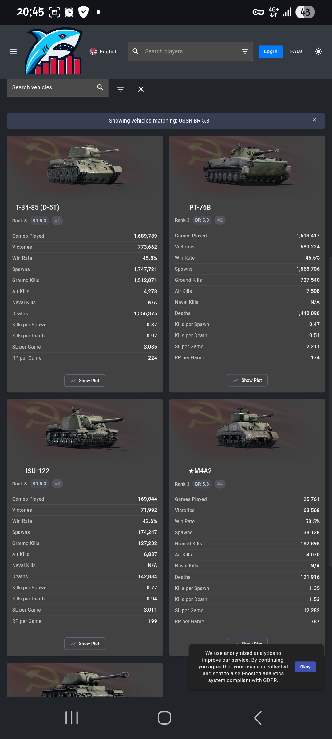Viewport: 332px width, 739px height.
Task: Click the player search magnifier icon
Action: point(136,51)
